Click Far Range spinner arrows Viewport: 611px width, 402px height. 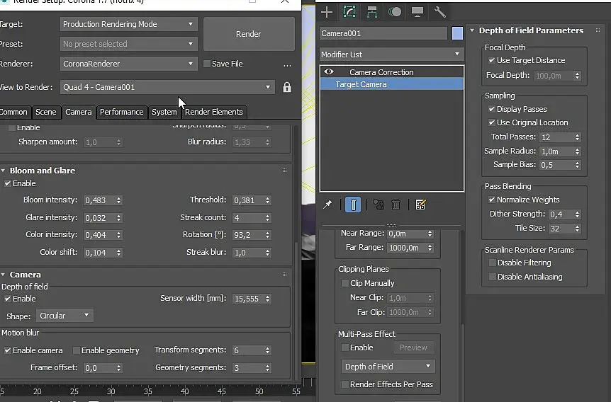430,248
